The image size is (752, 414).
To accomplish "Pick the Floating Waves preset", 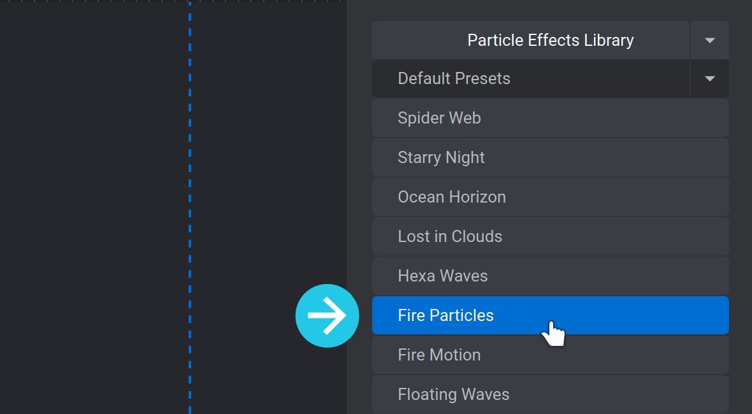I will pos(550,394).
